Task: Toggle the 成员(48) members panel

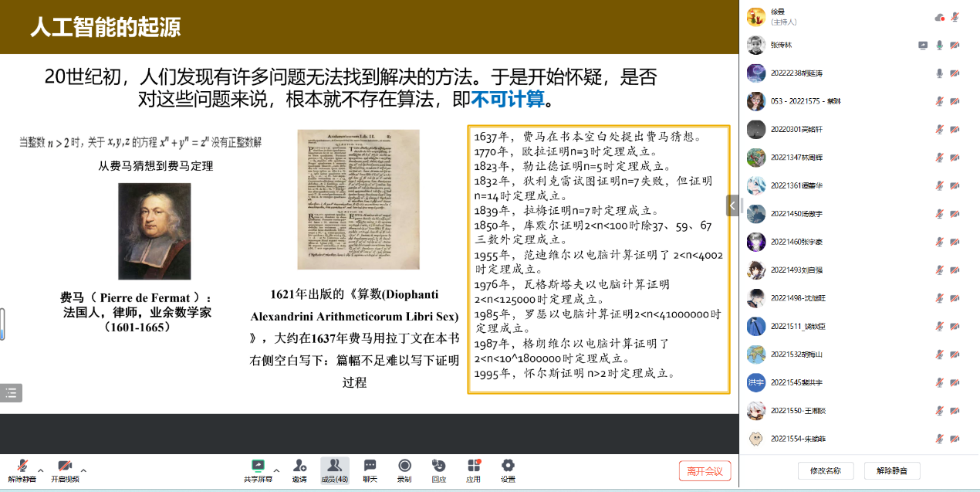Action: 335,467
